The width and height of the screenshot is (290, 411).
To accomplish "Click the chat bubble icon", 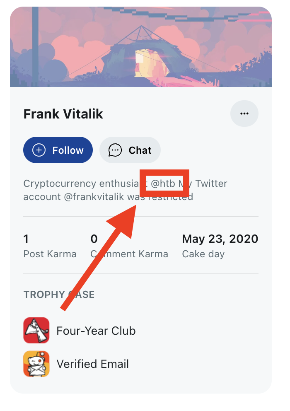I will tap(115, 150).
